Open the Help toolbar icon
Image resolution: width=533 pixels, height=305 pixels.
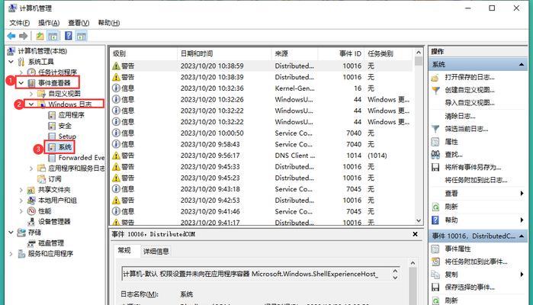click(x=69, y=36)
